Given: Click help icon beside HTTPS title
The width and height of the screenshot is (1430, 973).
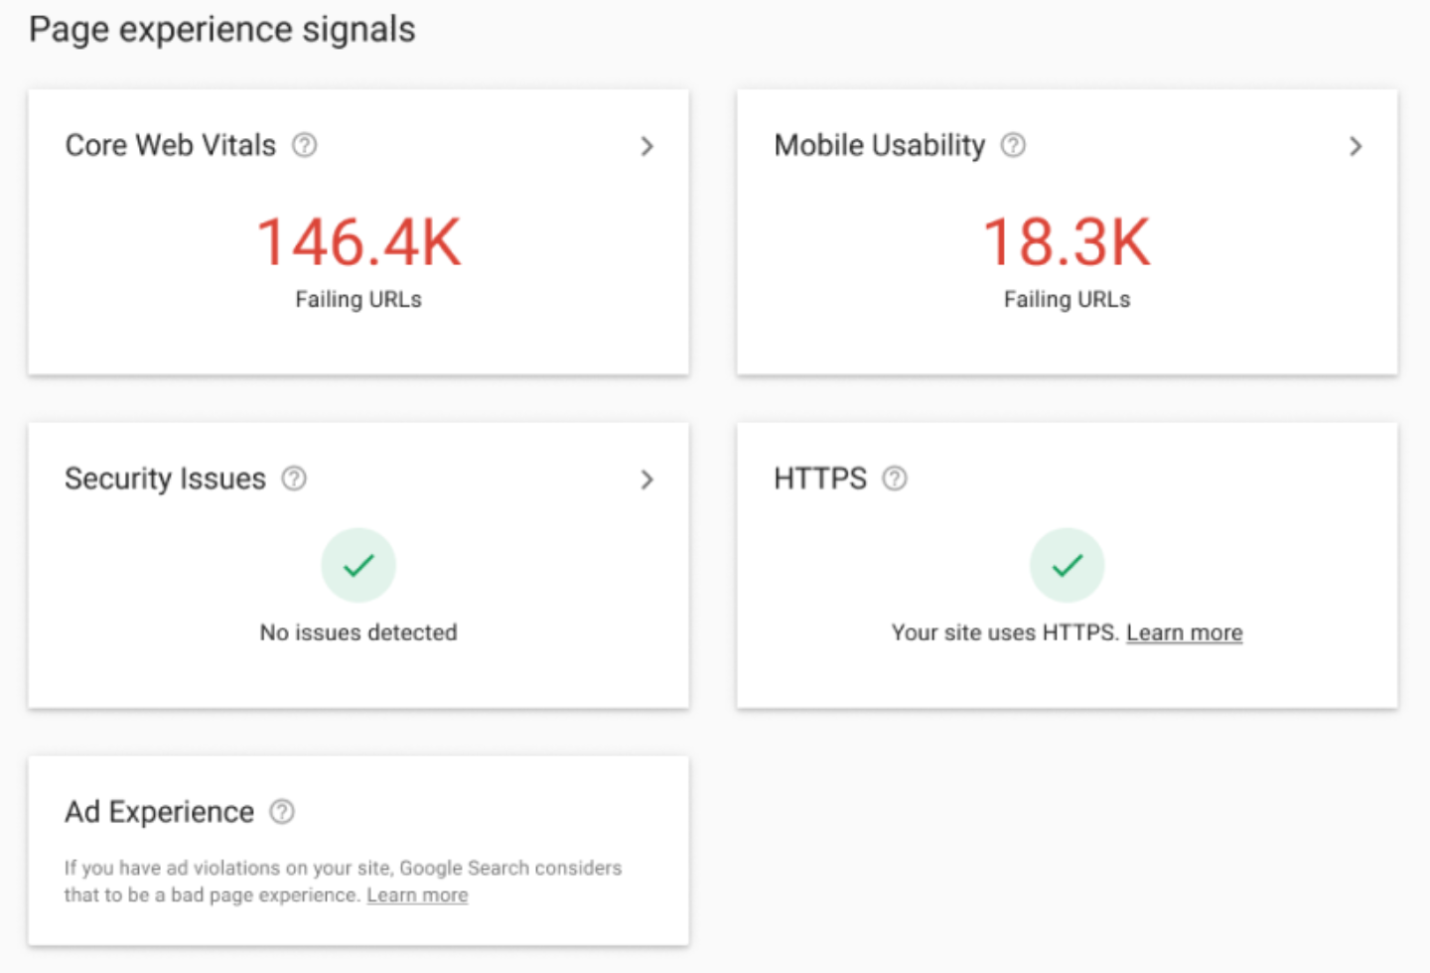Looking at the screenshot, I should (x=895, y=480).
